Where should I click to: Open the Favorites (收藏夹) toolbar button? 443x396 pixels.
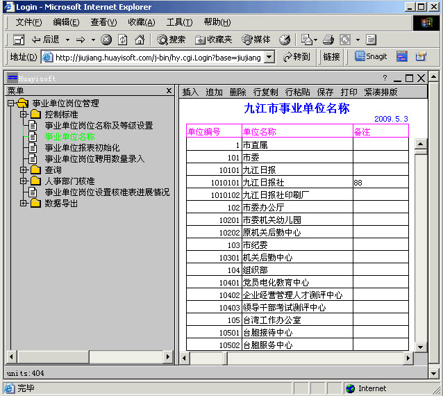[213, 40]
